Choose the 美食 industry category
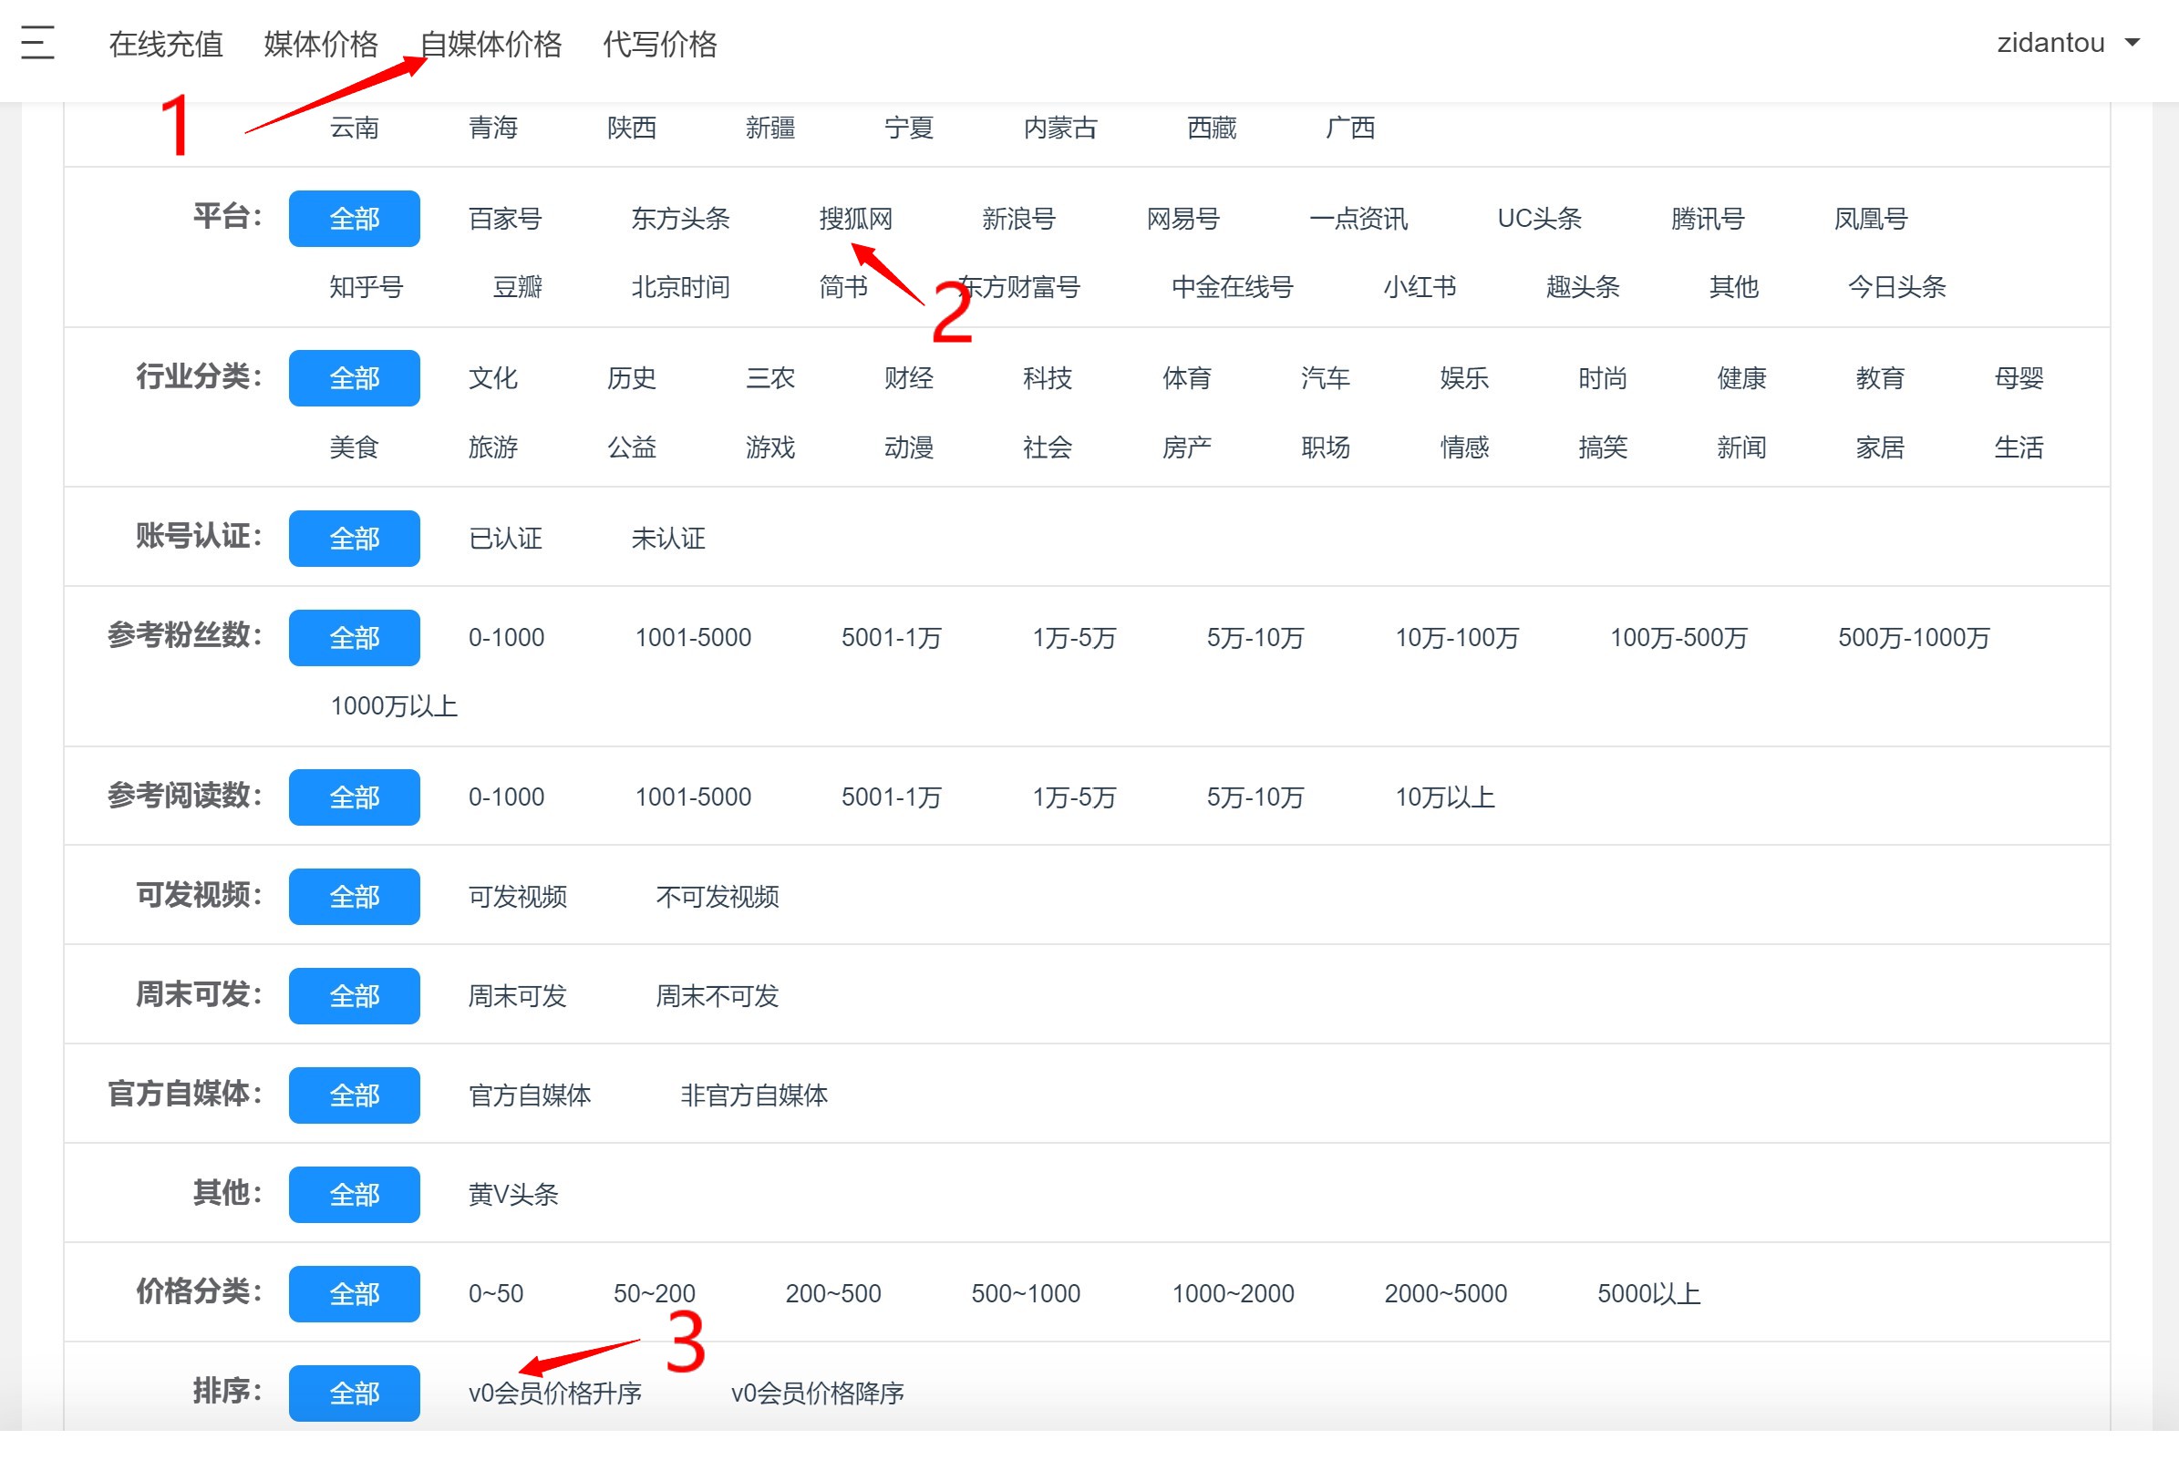 (x=354, y=447)
